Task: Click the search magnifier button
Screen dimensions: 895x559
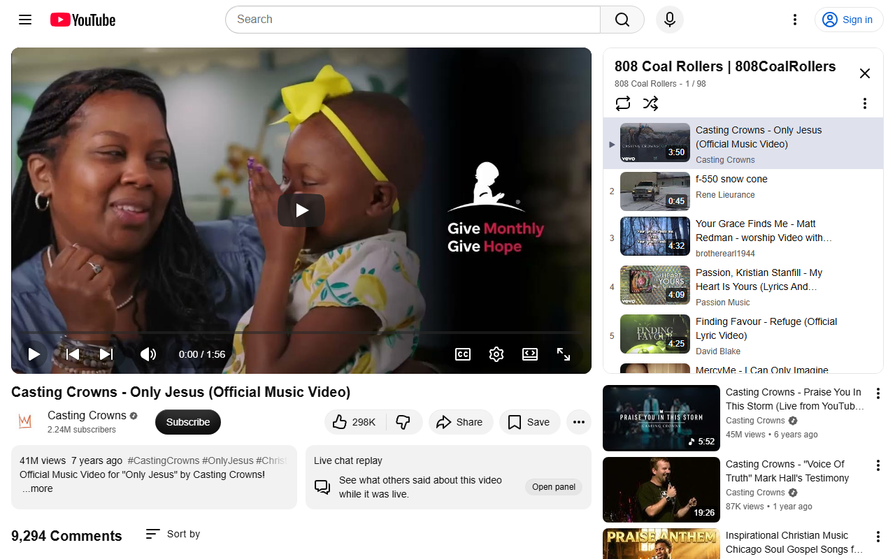Action: 622,20
